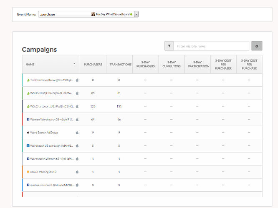
Task: Click iOS platform icon in Women Wordsearch 35+ row
Action: [x=77, y=119]
